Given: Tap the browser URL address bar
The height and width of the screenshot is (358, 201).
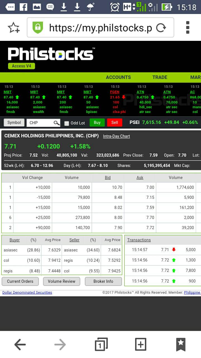Looking at the screenshot, I should (100, 27).
